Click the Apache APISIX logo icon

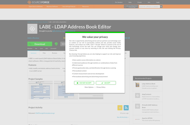137,119
